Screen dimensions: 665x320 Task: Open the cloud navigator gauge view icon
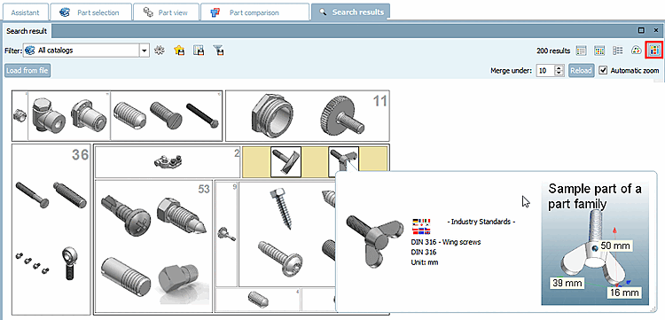[x=637, y=51]
